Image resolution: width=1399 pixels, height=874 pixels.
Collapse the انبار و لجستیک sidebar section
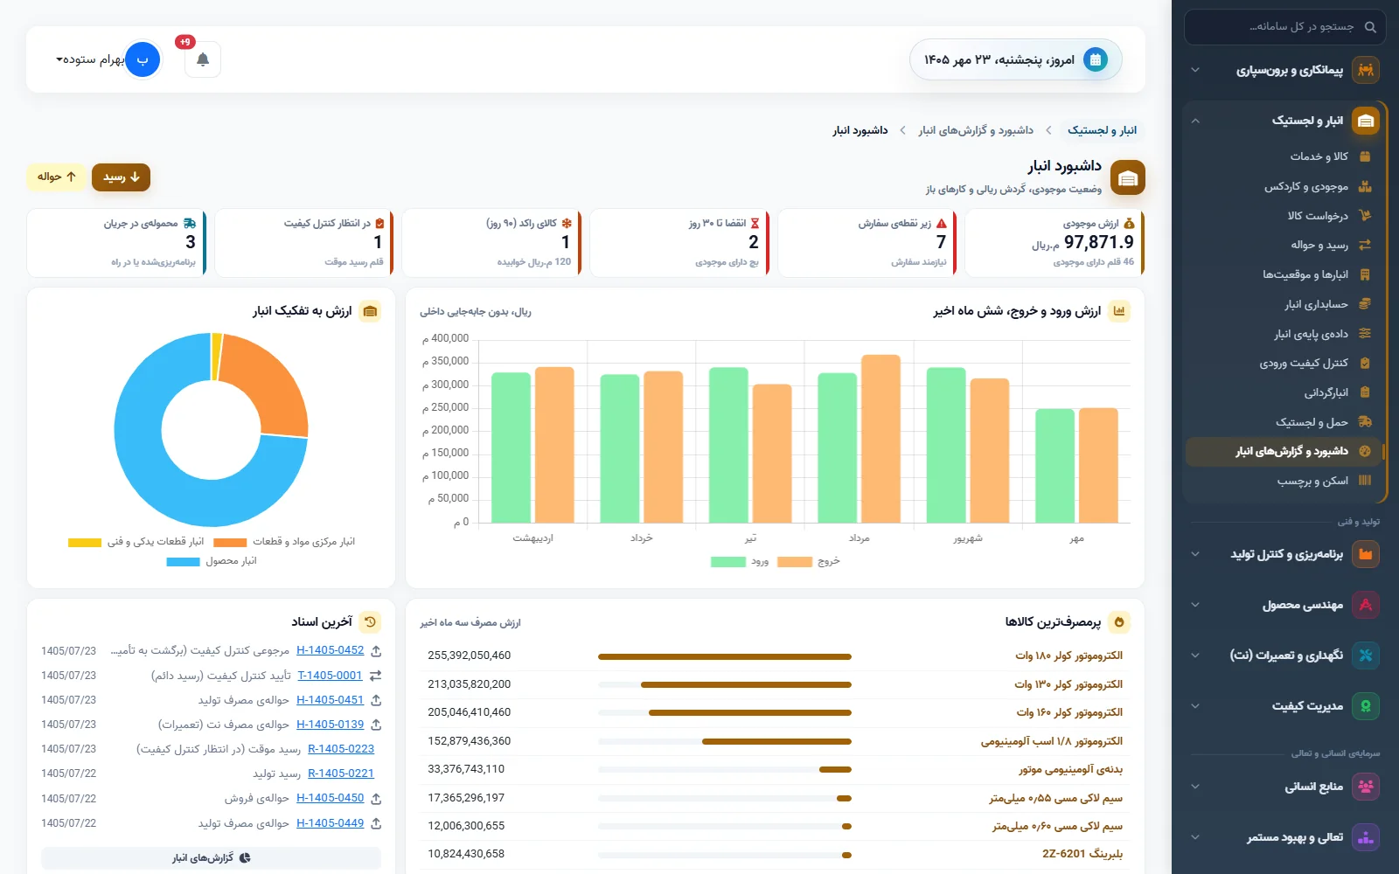coord(1195,121)
